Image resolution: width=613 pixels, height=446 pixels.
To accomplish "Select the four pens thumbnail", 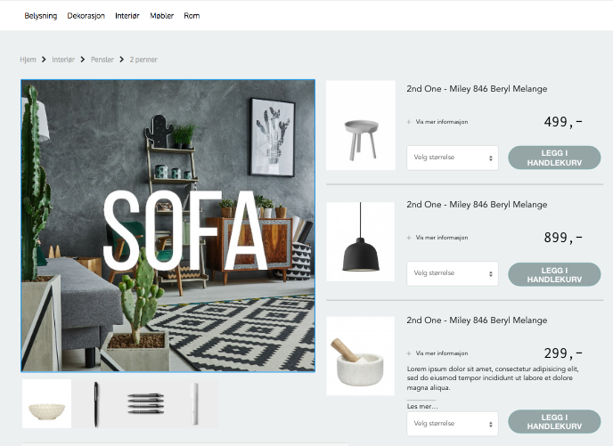I will tap(145, 404).
